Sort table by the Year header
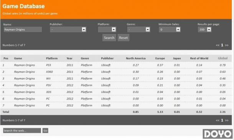Image resolution: width=234 pixels, height=140 pixels. pos(69,58)
